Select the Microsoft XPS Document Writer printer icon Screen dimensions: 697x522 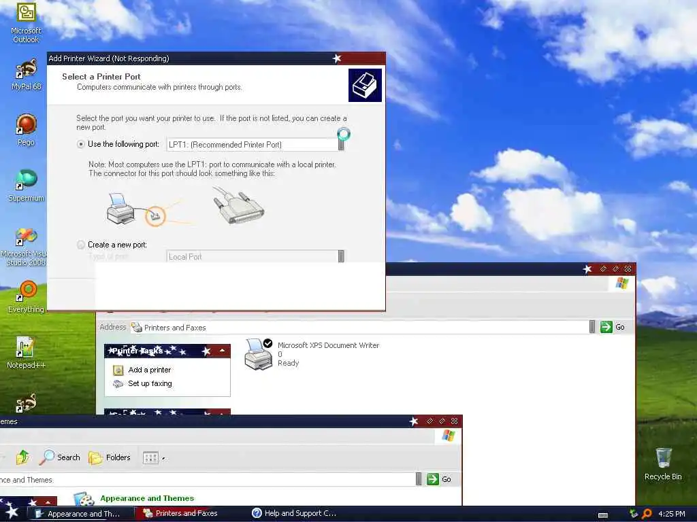pyautogui.click(x=259, y=354)
